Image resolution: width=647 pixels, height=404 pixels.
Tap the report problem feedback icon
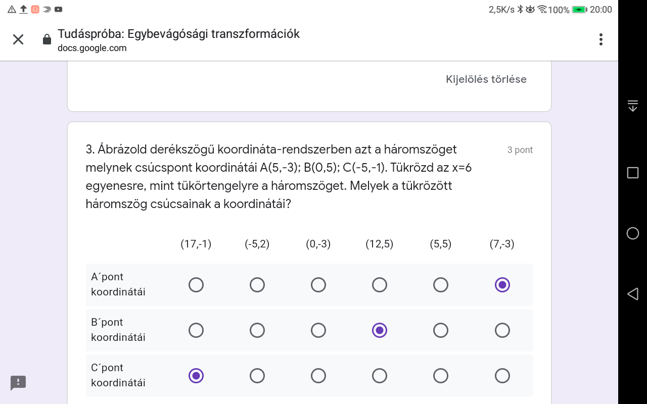pyautogui.click(x=18, y=382)
